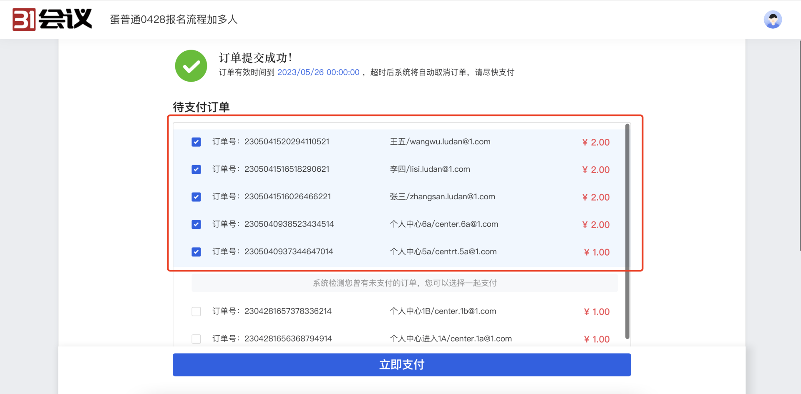This screenshot has width=801, height=394.
Task: Click the ¥ 1.00 price for 个人中心5a
Action: [x=597, y=252]
